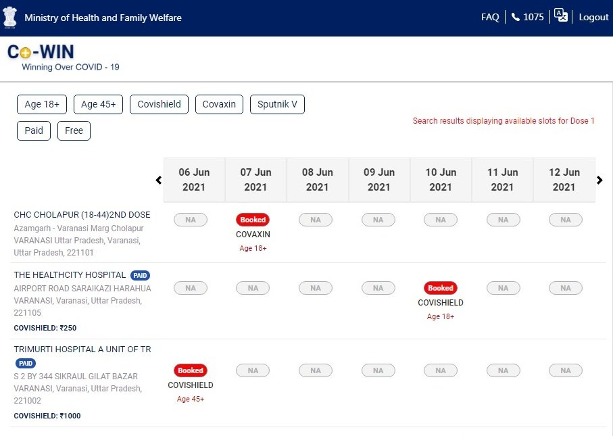Click NA slot for Healthcity Hospital 11 Jun
Viewport: 613px width, 436px height.
tap(503, 288)
